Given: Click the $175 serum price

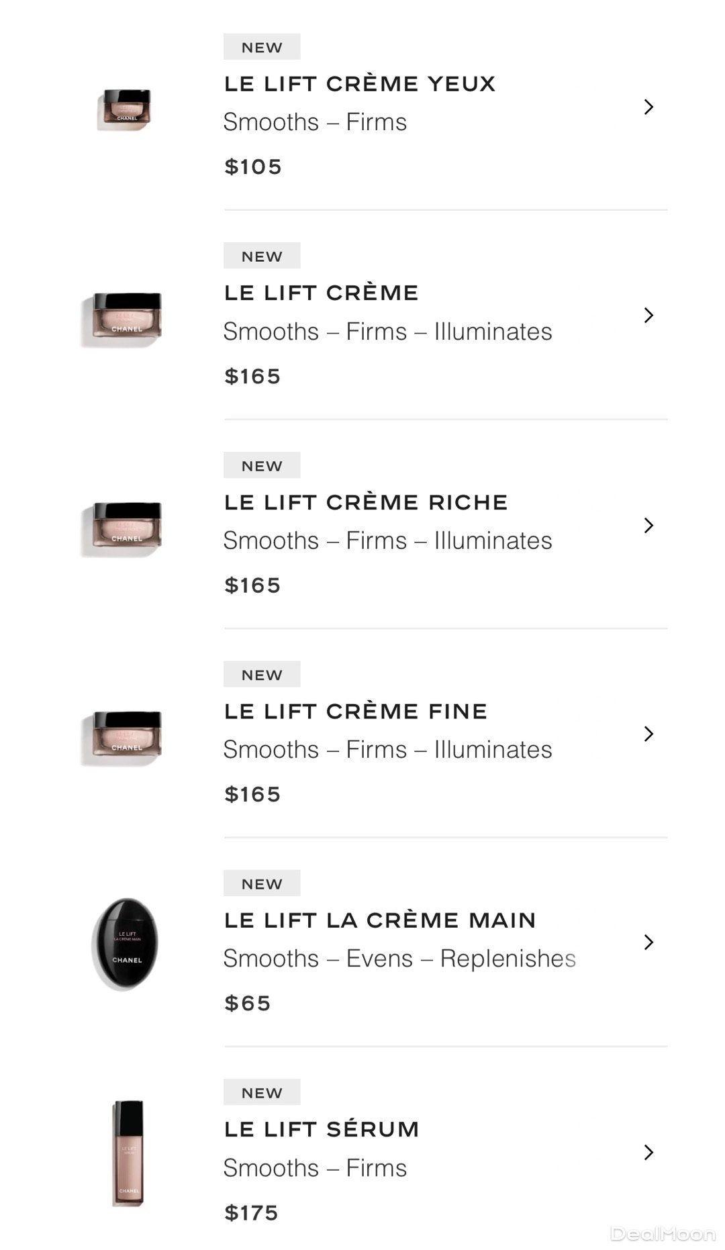Looking at the screenshot, I should pyautogui.click(x=251, y=1212).
